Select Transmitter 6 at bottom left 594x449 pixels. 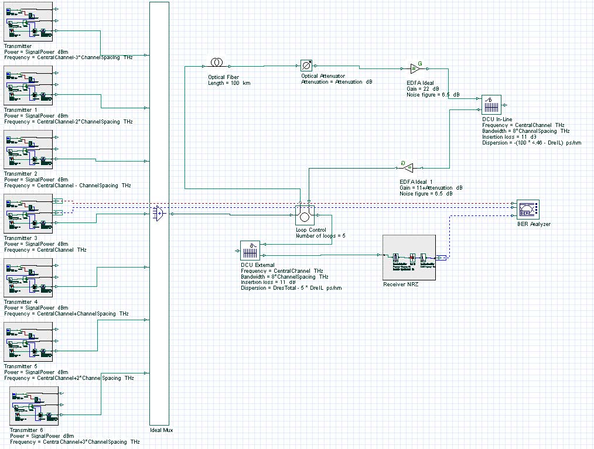coord(34,405)
